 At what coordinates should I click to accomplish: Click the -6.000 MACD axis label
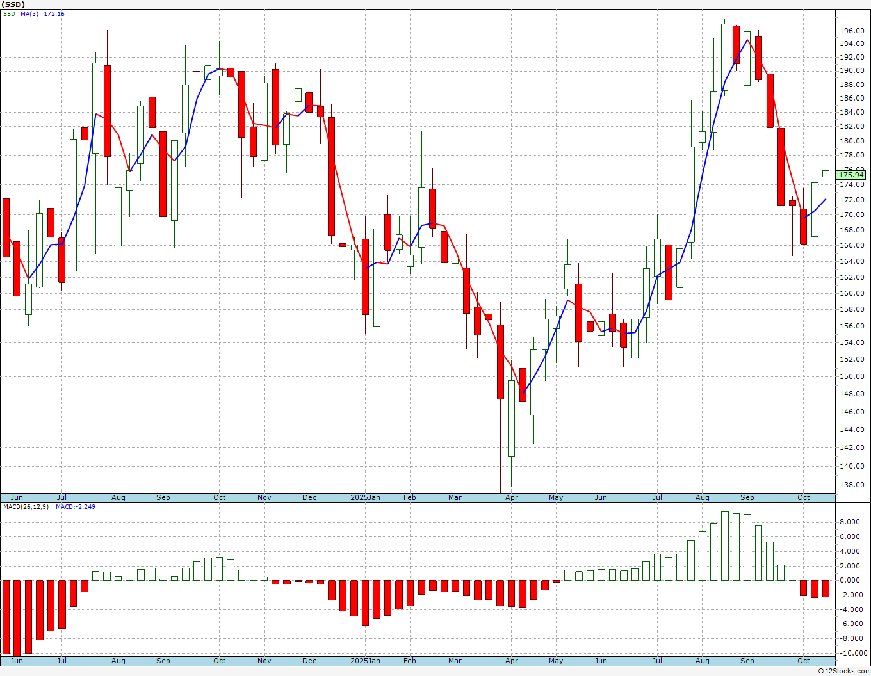pyautogui.click(x=850, y=624)
